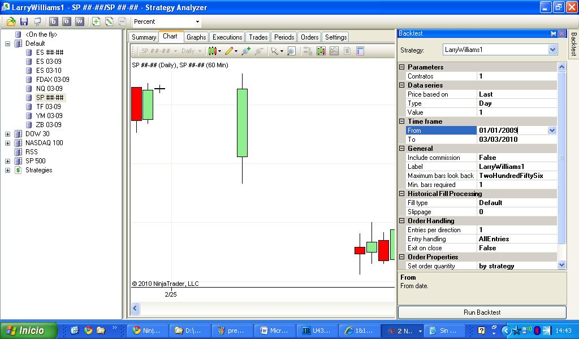Image resolution: width=579 pixels, height=339 pixels.
Task: Click the presentation board toolbar icon
Action: pyautogui.click(x=37, y=21)
